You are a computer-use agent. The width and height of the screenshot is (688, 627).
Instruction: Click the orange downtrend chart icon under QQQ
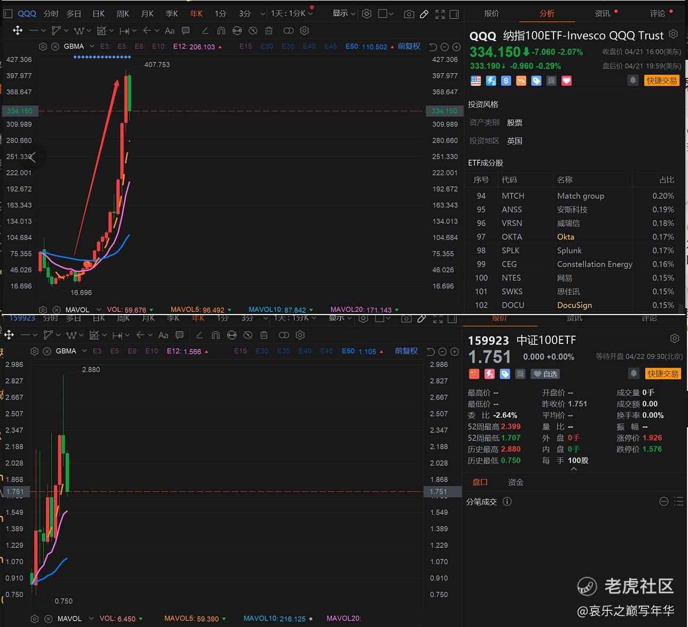[x=521, y=81]
